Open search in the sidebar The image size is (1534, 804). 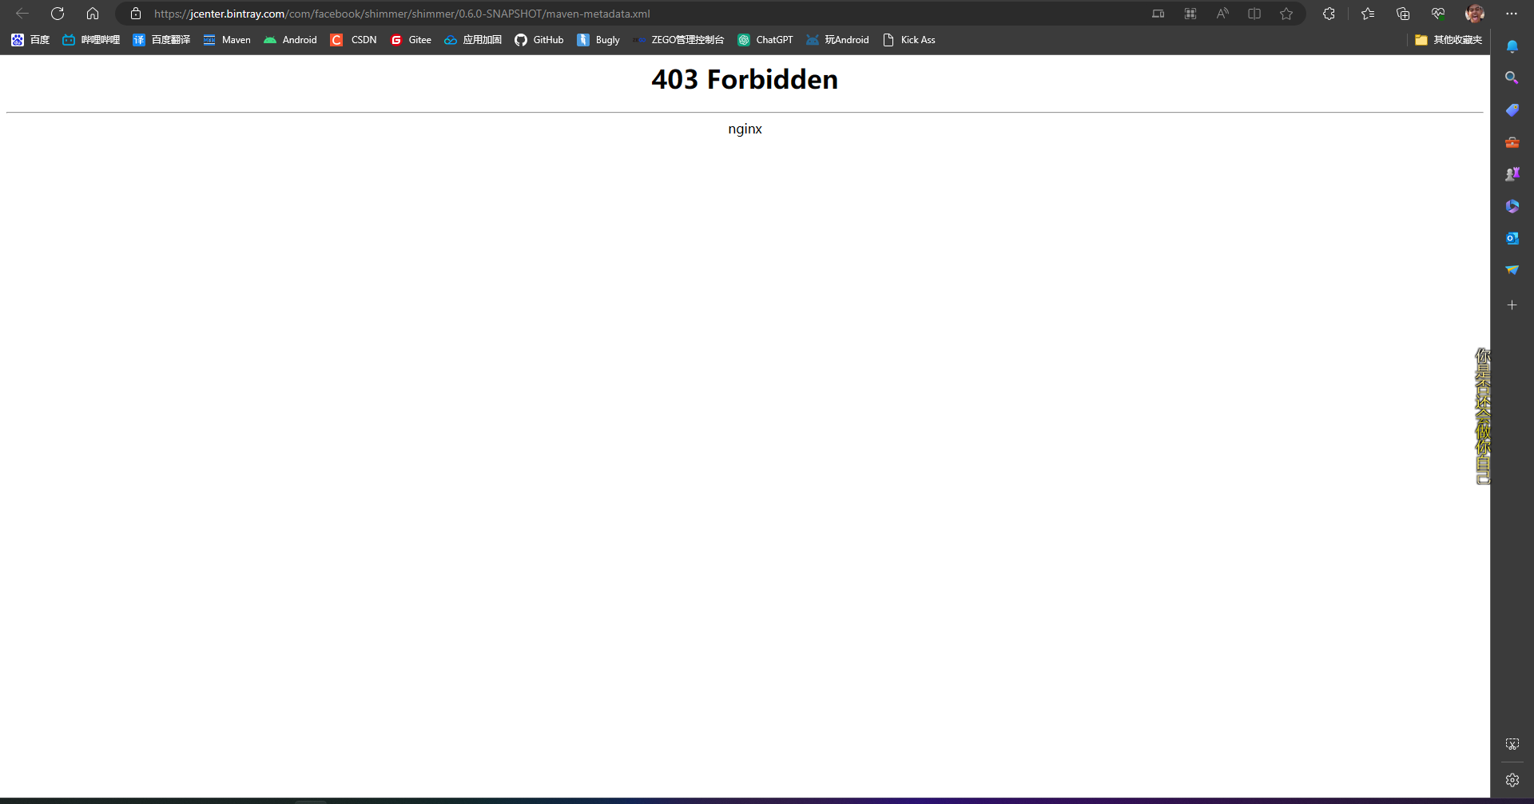coord(1512,78)
